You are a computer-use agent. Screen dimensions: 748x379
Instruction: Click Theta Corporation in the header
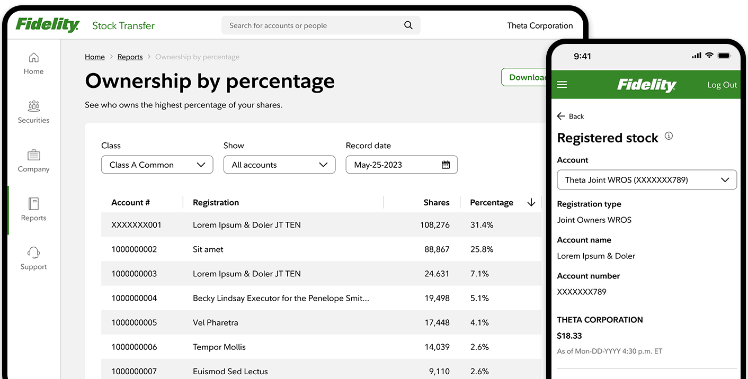tap(540, 25)
